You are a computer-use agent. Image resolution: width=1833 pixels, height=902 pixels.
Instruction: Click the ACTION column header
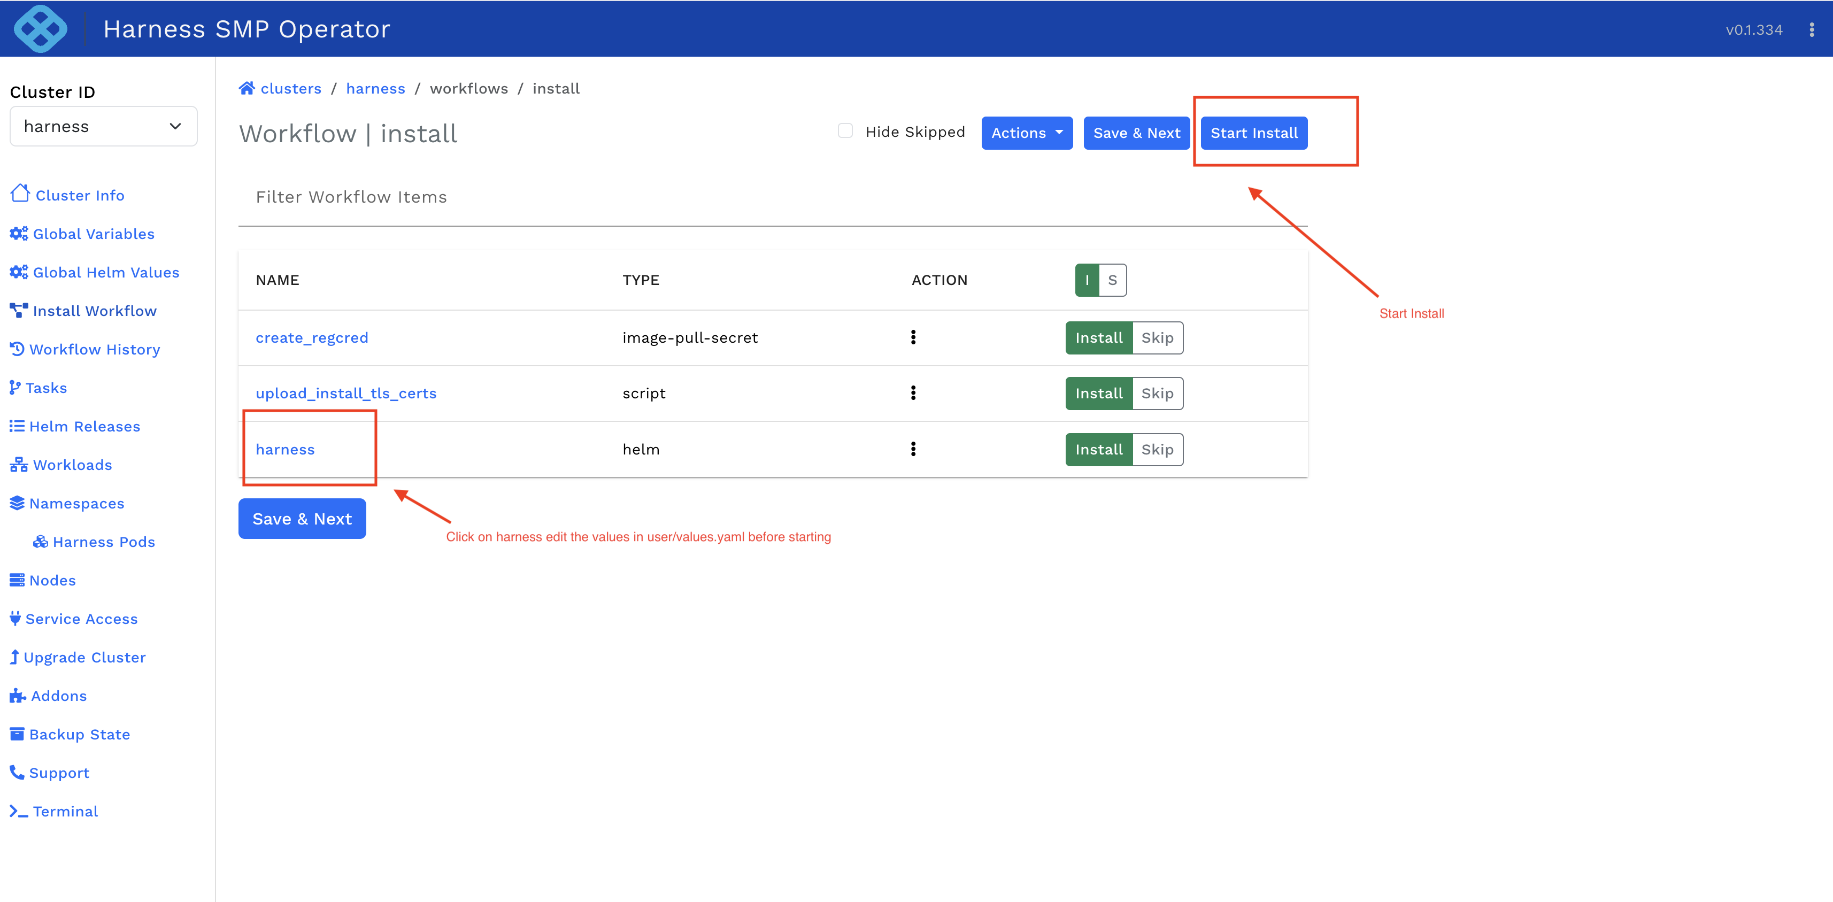pyautogui.click(x=939, y=280)
